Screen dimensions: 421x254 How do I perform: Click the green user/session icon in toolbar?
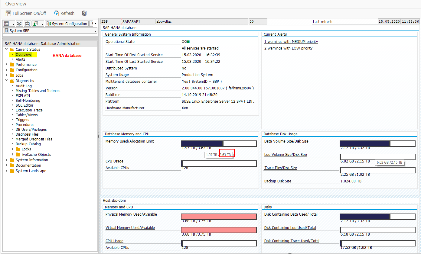coord(36,24)
